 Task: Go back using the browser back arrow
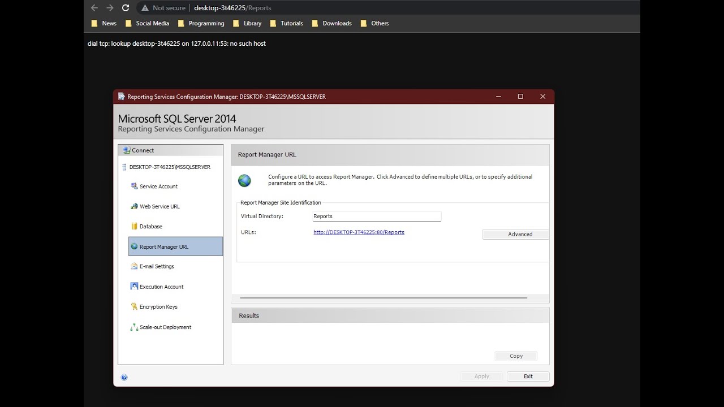[94, 8]
